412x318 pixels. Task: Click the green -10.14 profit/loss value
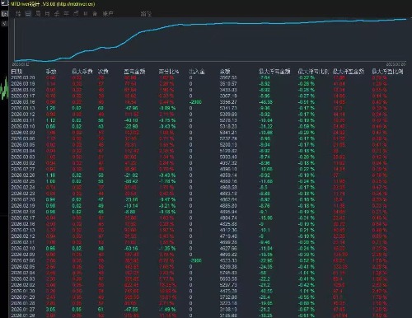pyautogui.click(x=131, y=206)
